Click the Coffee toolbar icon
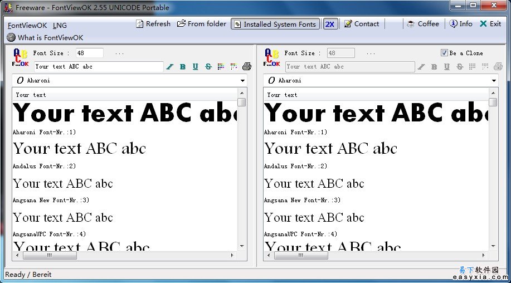 423,24
